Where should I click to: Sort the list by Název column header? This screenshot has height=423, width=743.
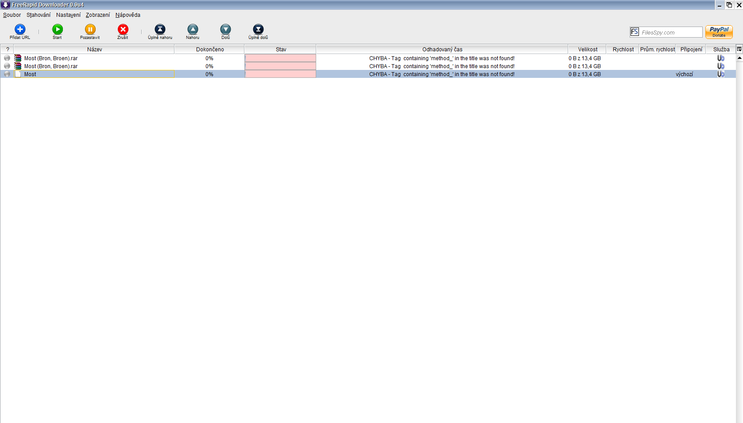pyautogui.click(x=94, y=50)
